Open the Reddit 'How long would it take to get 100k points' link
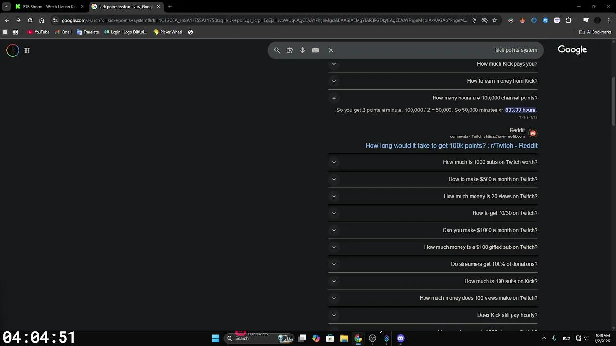 point(451,146)
